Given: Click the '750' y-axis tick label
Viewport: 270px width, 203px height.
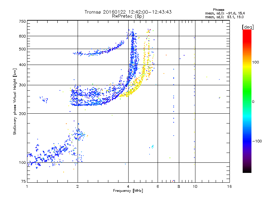Looking at the screenshot, I should pos(22,21).
